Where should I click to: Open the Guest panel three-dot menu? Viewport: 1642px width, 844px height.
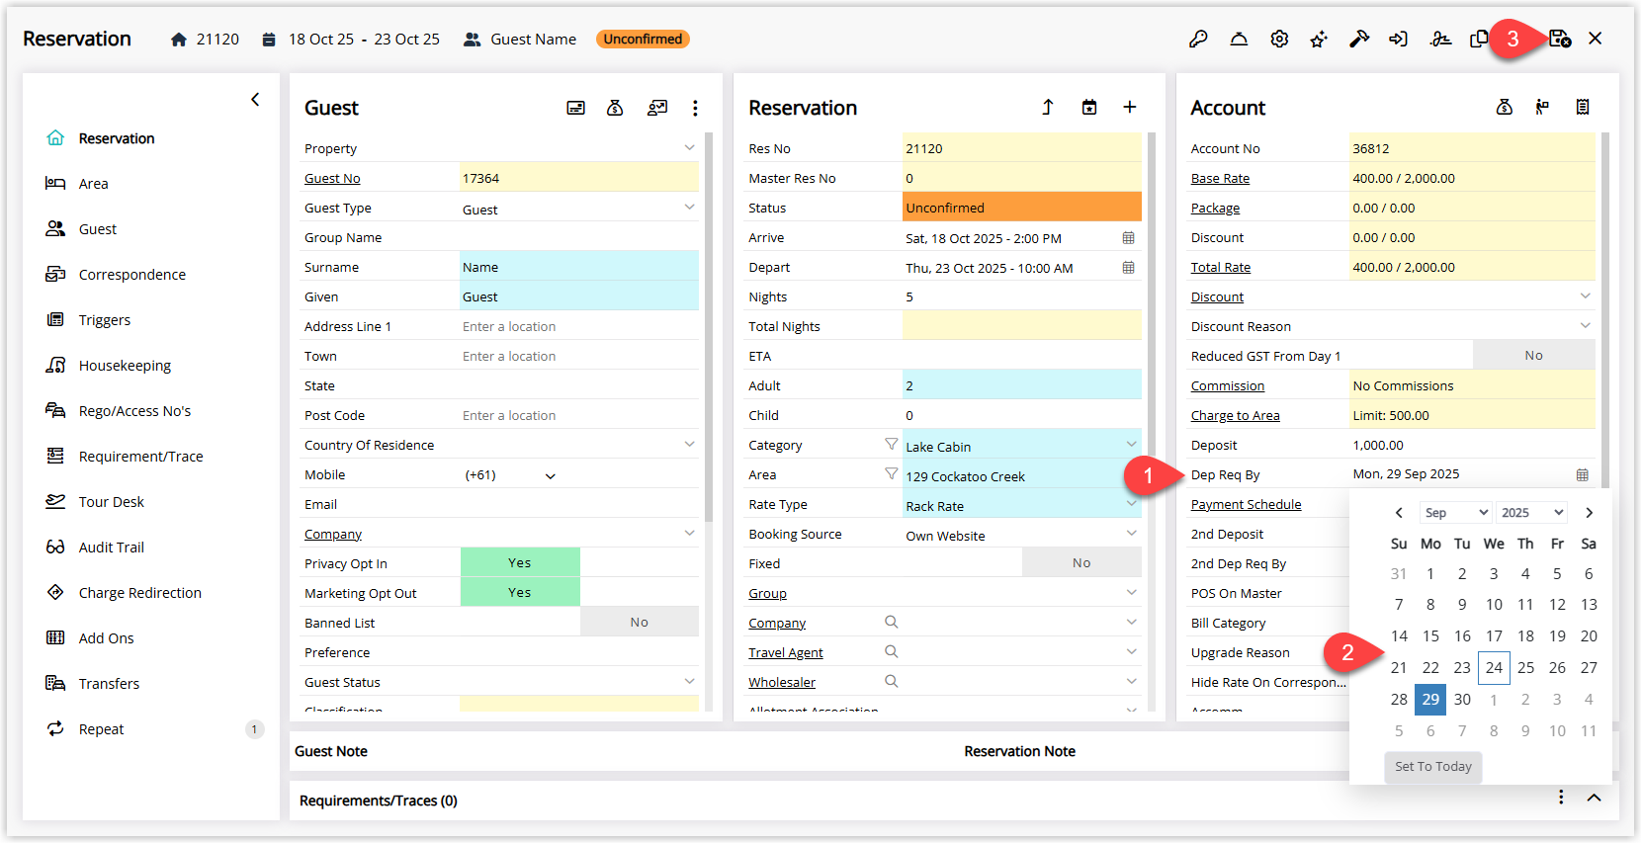click(695, 108)
